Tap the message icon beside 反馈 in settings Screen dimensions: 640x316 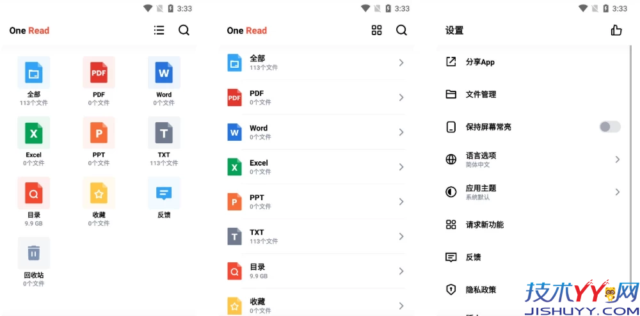point(451,257)
